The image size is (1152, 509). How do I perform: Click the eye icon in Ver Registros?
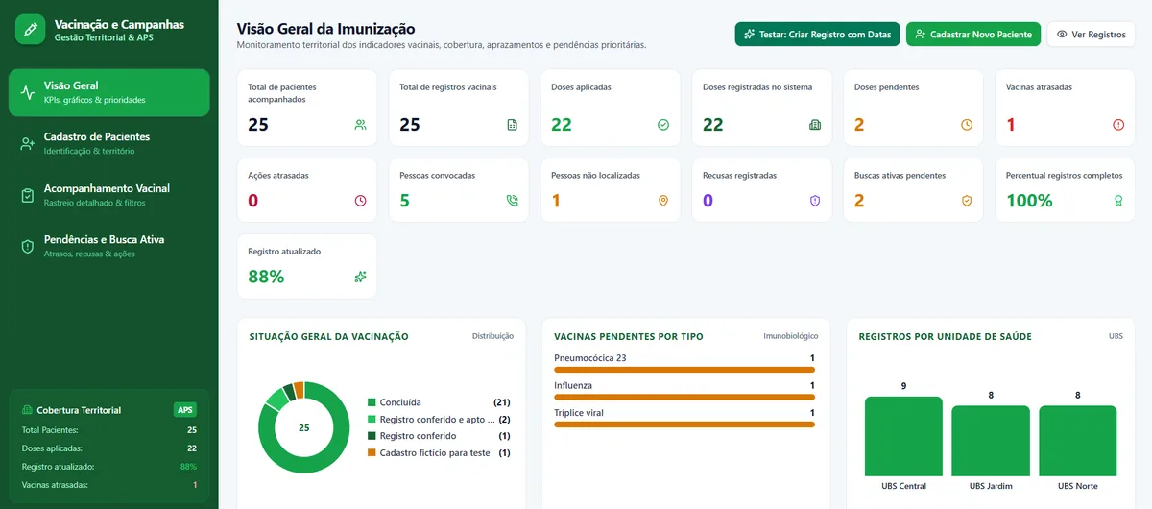pos(1062,35)
